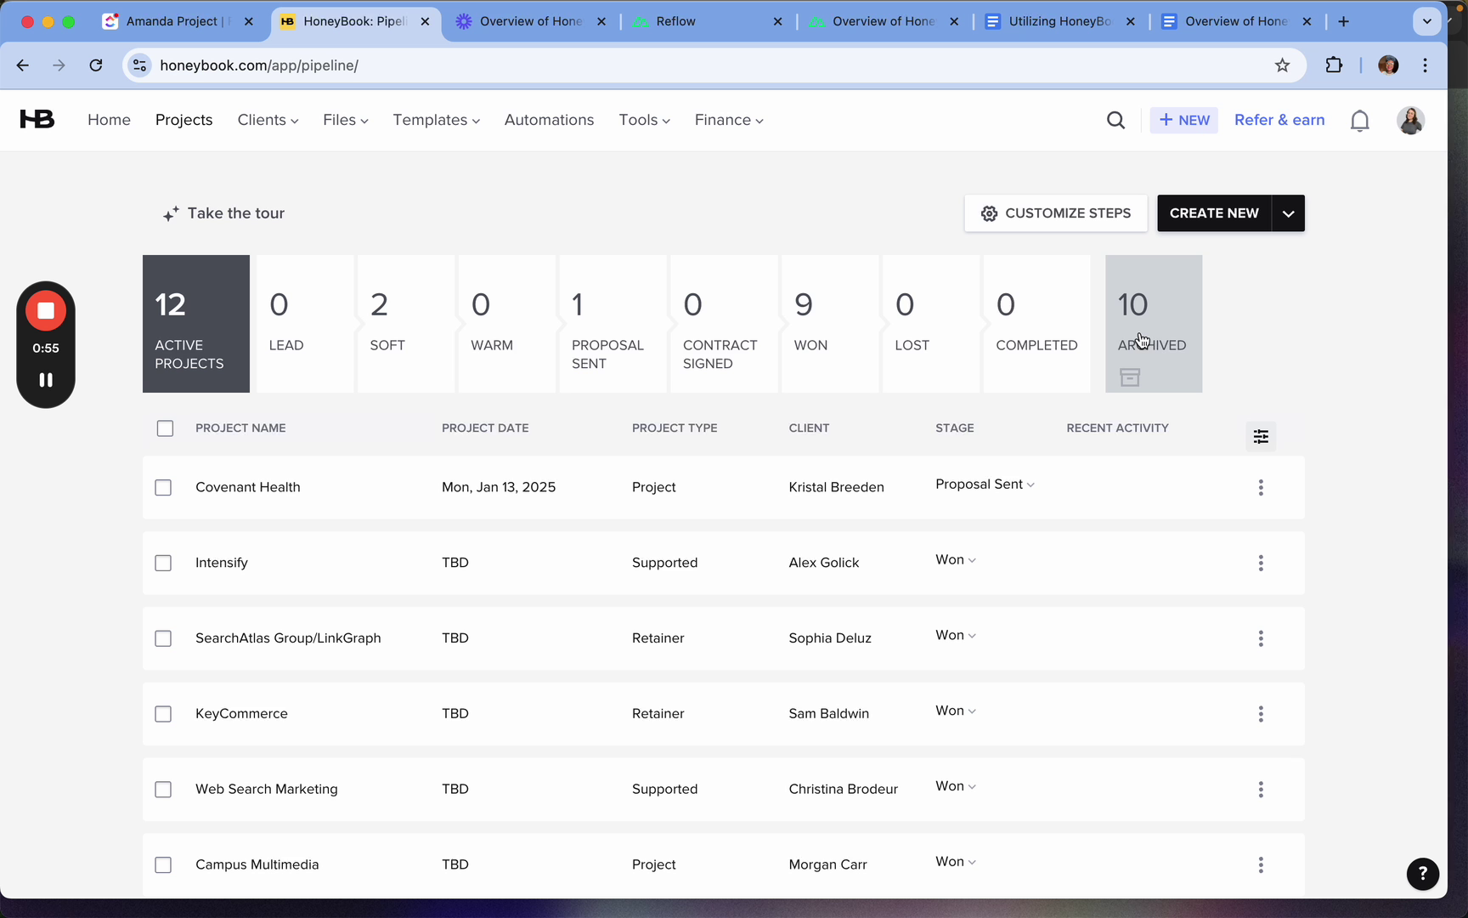Image resolution: width=1468 pixels, height=918 pixels.
Task: Expand the Create New dropdown arrow
Action: click(x=1288, y=213)
